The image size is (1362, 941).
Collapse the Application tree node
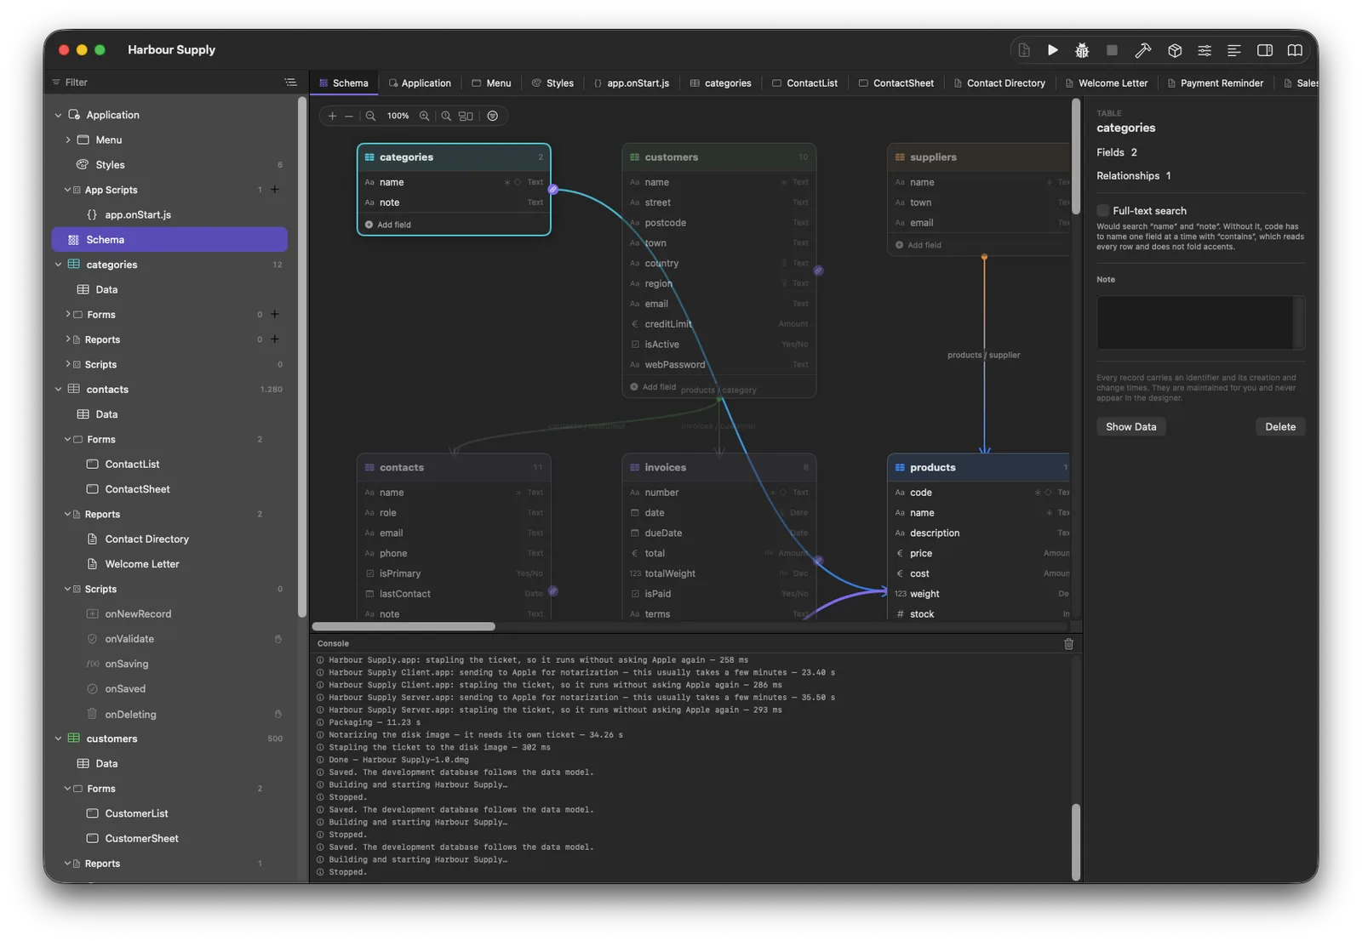[58, 115]
